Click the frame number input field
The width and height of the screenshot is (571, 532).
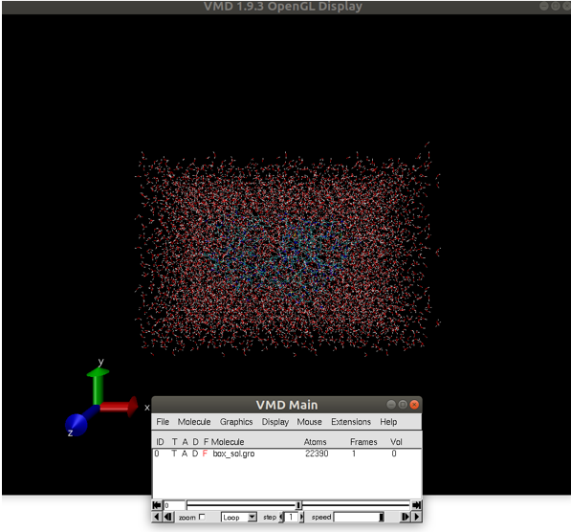[x=174, y=505]
